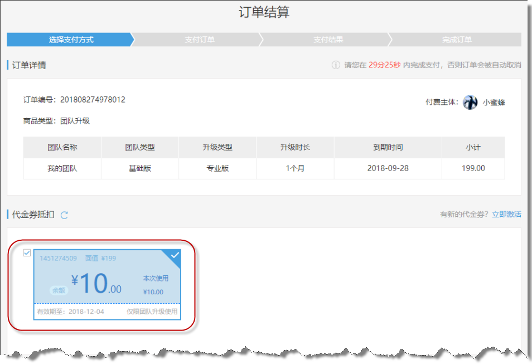Image resolution: width=532 pixels, height=364 pixels.
Task: Select the 选择支付方式 step
Action: (71, 40)
